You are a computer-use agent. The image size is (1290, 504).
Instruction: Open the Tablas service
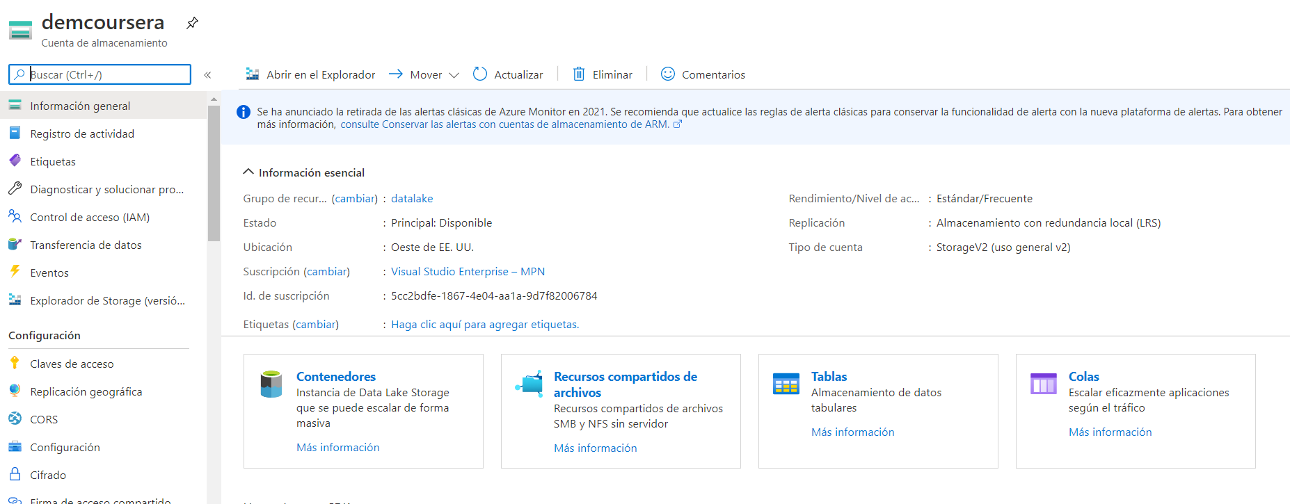click(829, 377)
